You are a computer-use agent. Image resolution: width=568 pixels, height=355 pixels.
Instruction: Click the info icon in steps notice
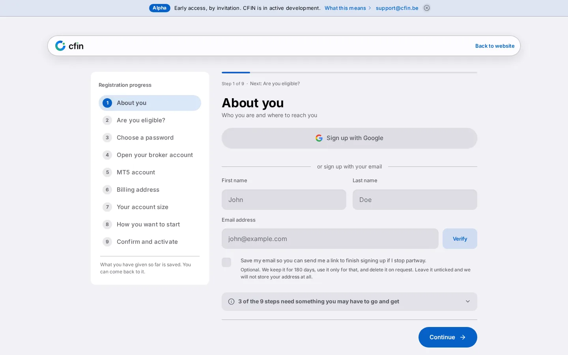point(232,301)
